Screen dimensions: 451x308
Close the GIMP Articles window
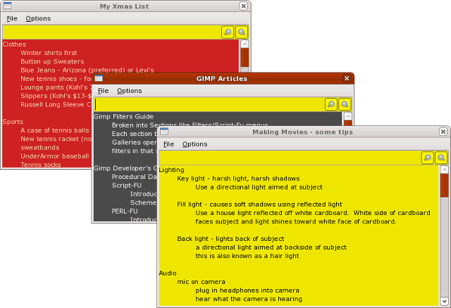[347, 78]
